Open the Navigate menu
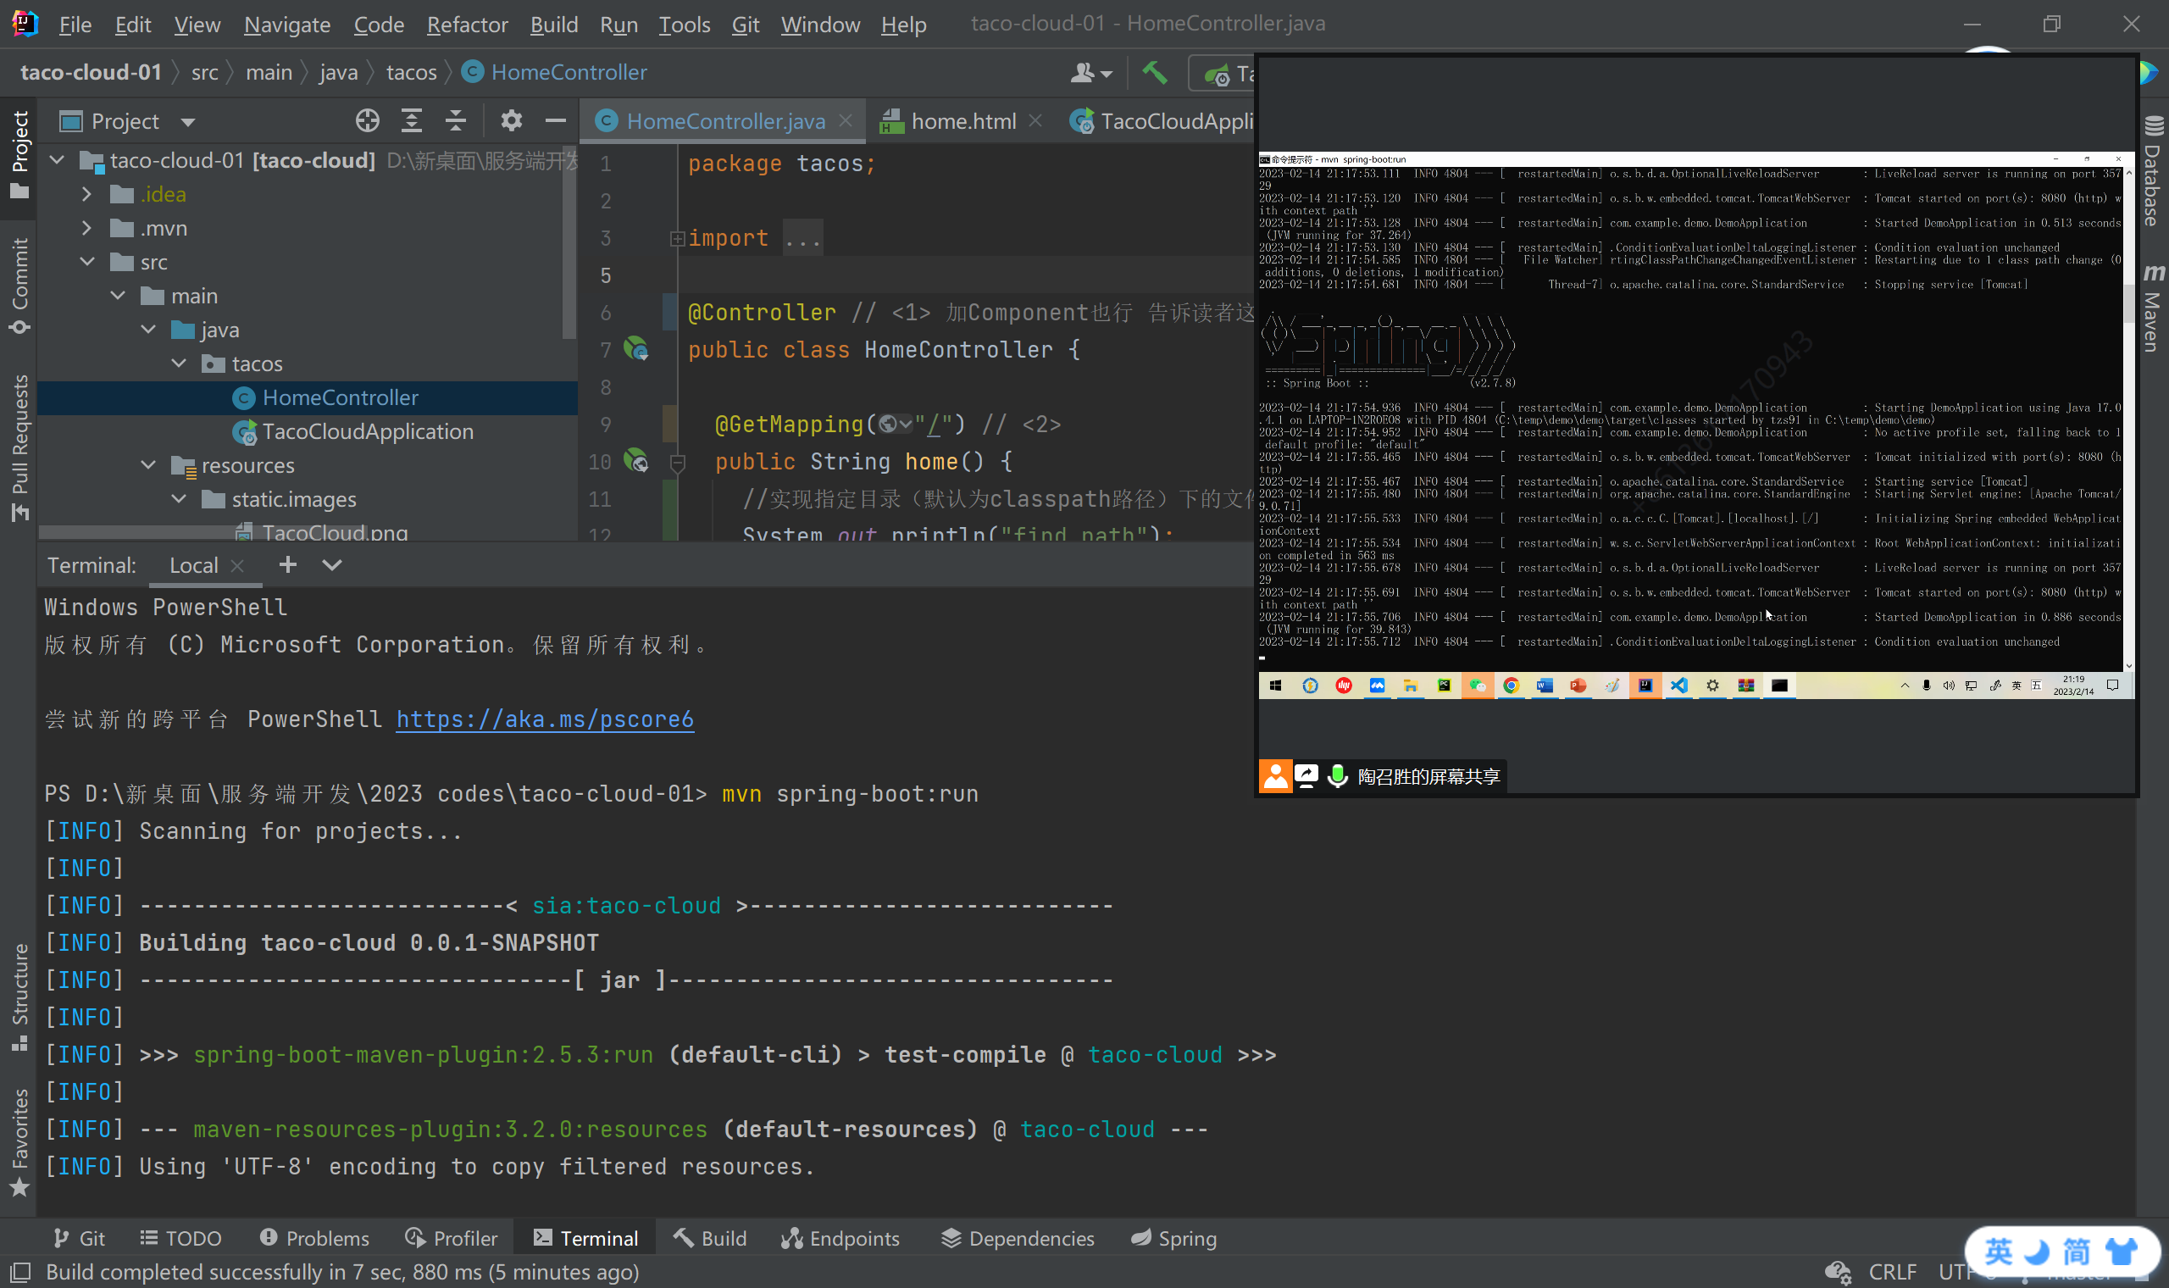 287,25
